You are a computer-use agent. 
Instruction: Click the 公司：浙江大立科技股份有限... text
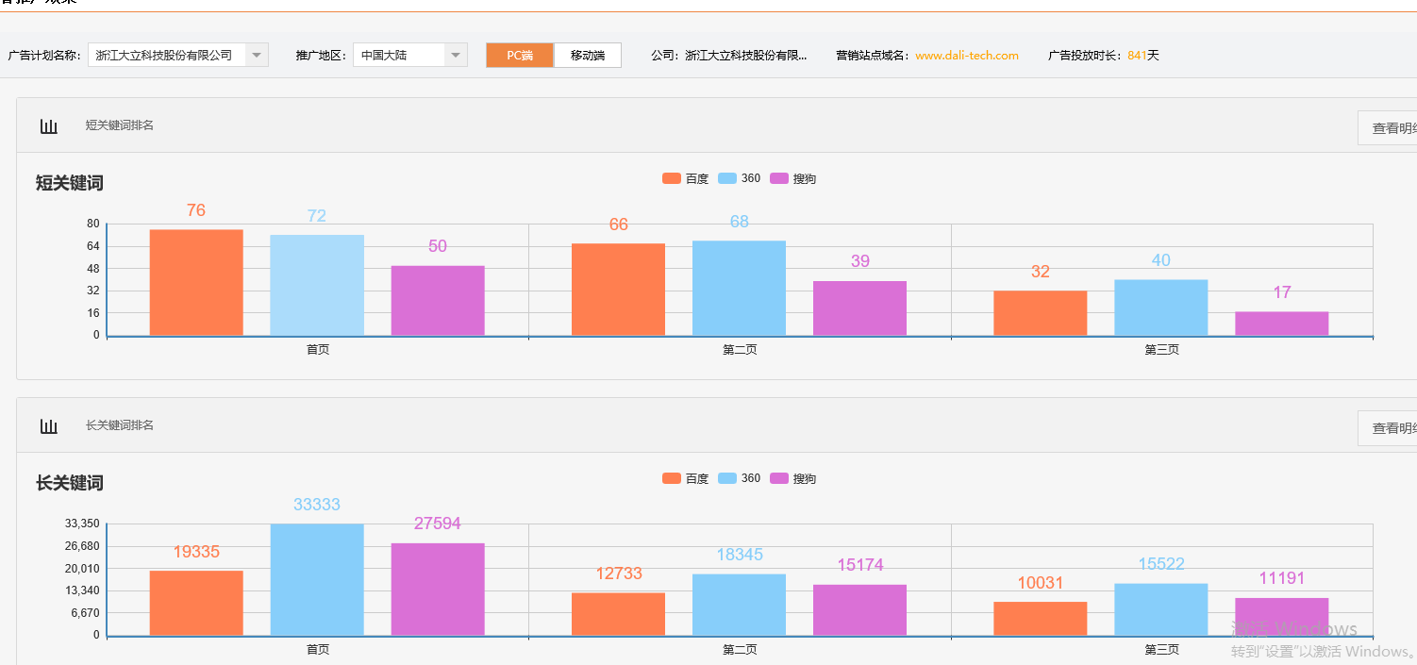point(729,56)
